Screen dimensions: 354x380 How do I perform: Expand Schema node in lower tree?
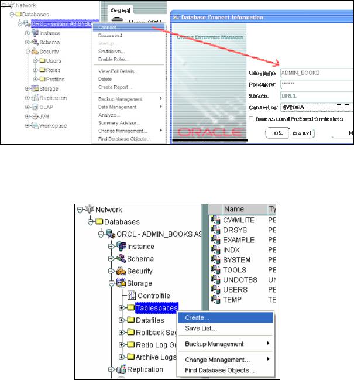pyautogui.click(x=111, y=259)
